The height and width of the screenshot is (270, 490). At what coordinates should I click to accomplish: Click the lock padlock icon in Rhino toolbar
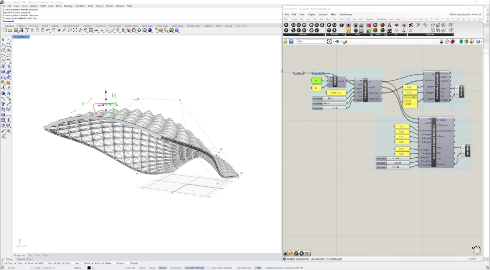tap(123, 30)
